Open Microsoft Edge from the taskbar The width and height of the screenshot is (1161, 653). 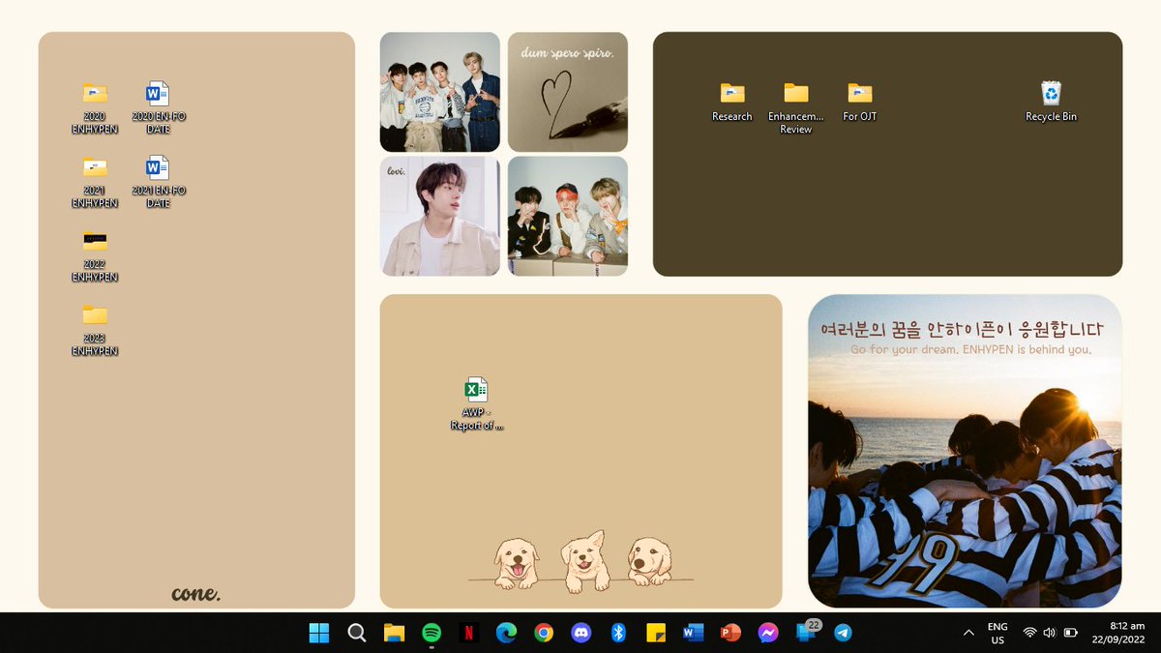click(x=506, y=633)
